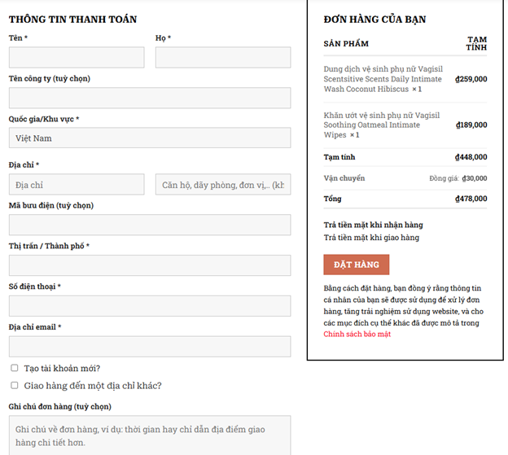Viewport: 508px width, 455px height.
Task: Focus the Tên công ty input
Action: tap(150, 98)
